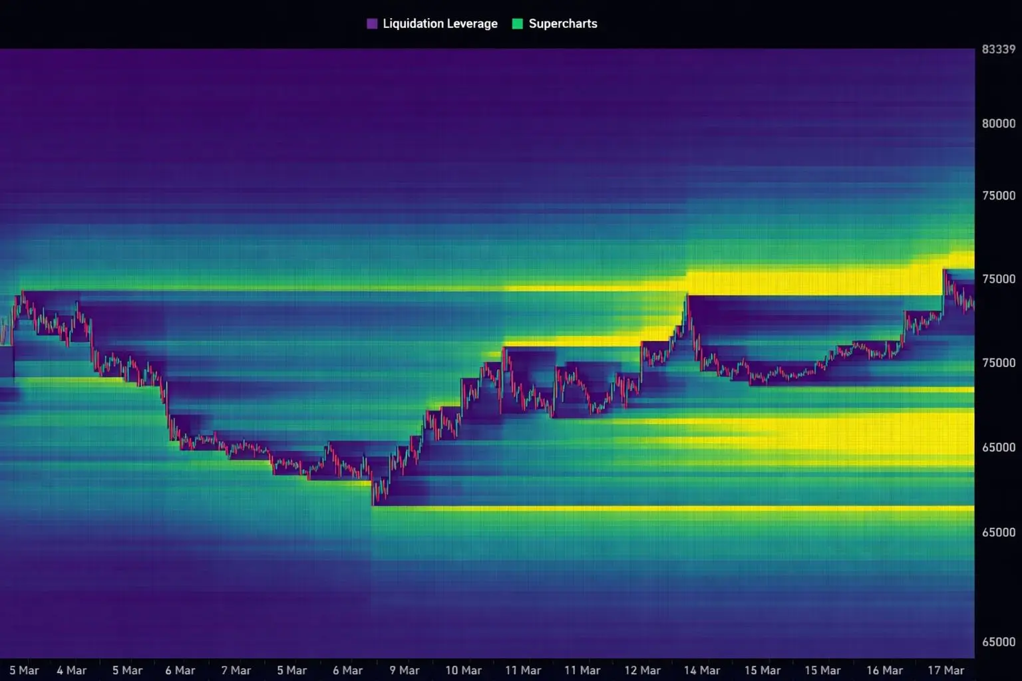Toggle the Supercharts series label
The image size is (1022, 681).
[x=563, y=24]
